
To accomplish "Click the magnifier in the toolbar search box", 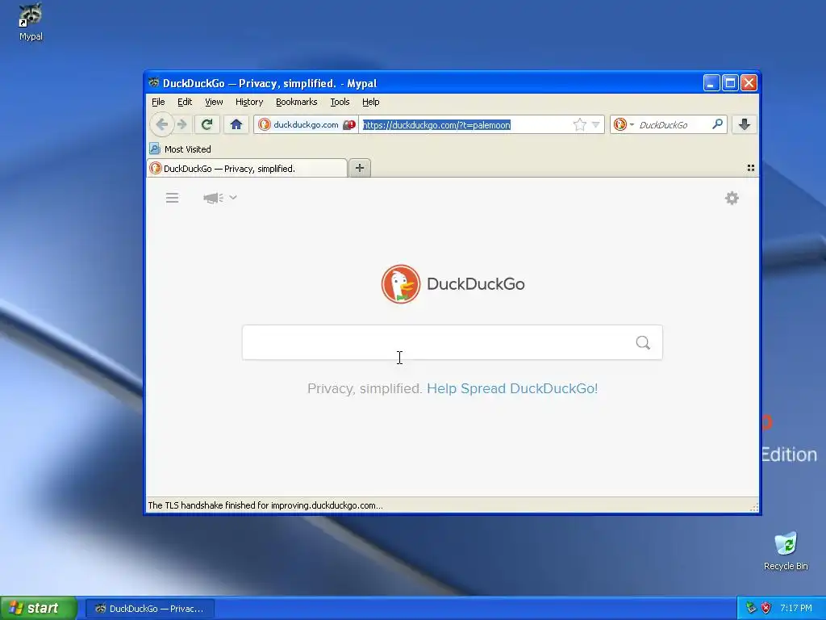I will pyautogui.click(x=717, y=124).
